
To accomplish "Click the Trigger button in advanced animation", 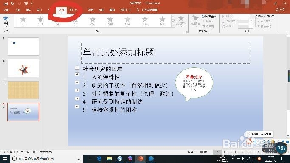I will pos(208,22).
